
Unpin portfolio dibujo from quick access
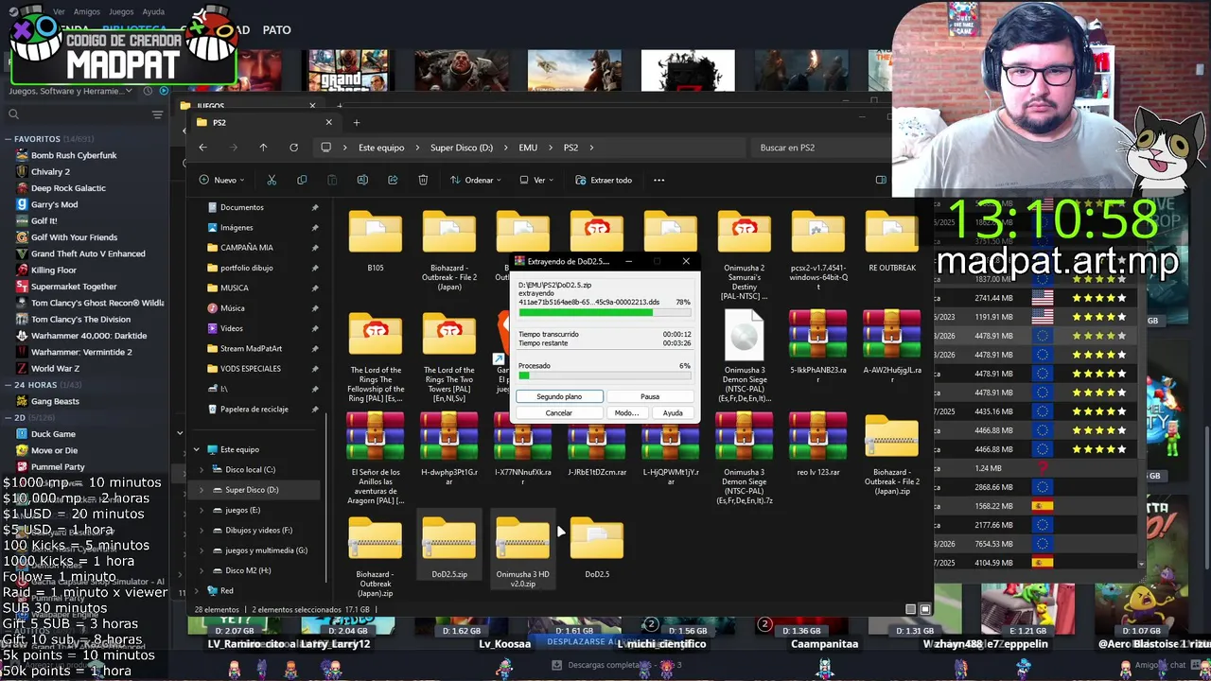pos(315,268)
